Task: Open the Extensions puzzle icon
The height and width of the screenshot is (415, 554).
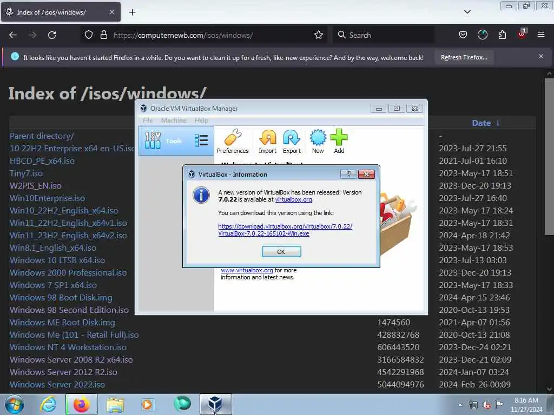Action: tap(502, 35)
